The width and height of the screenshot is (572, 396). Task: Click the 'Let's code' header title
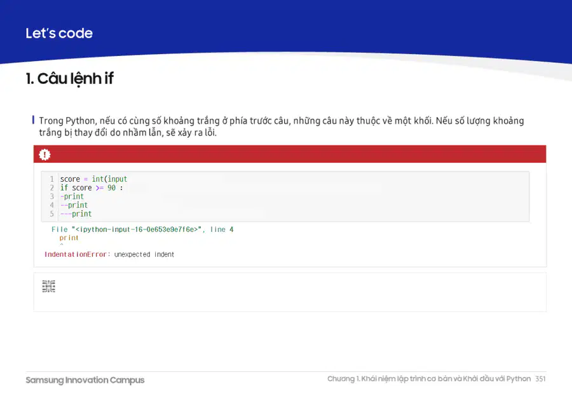[x=59, y=33]
